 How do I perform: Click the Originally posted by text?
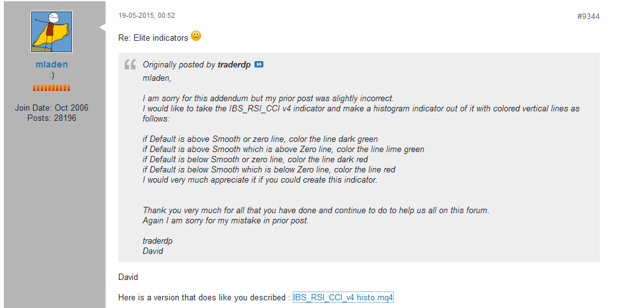[179, 65]
